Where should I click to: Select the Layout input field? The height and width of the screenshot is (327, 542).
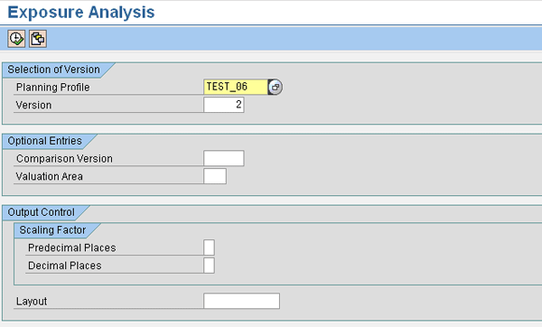(241, 301)
